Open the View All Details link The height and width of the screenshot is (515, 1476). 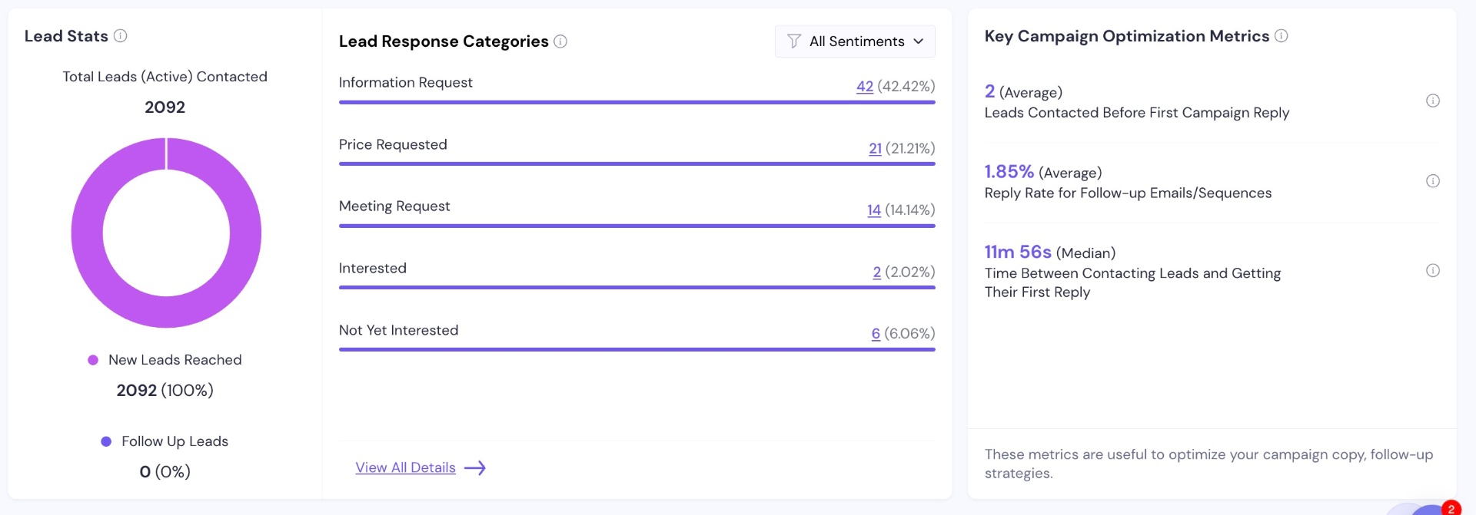coord(405,467)
